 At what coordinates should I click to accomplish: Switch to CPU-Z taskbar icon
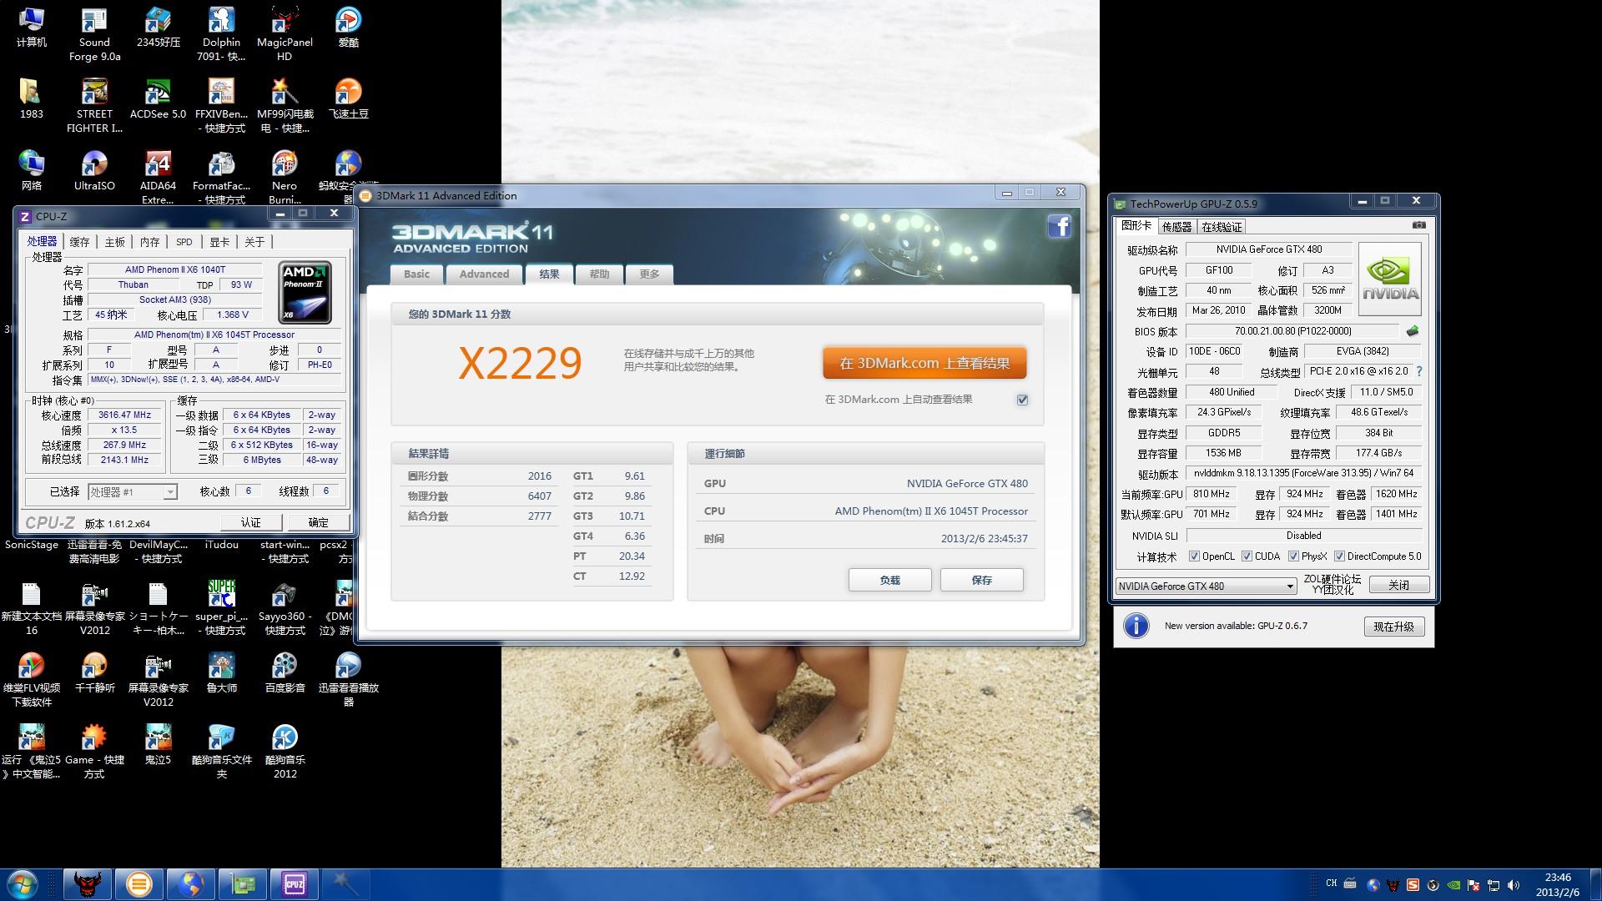tap(295, 884)
